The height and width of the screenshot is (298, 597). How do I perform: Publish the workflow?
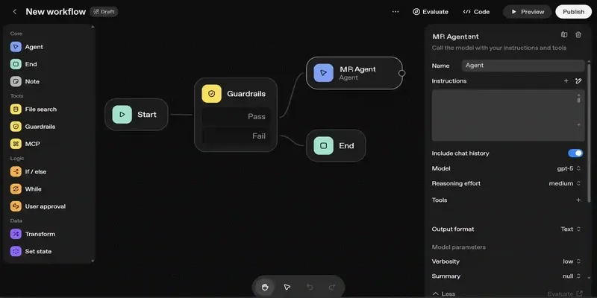click(x=573, y=12)
